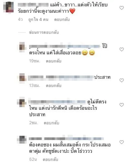
Task: Like the reply posted 19ชม. ago
Action: (122, 49)
